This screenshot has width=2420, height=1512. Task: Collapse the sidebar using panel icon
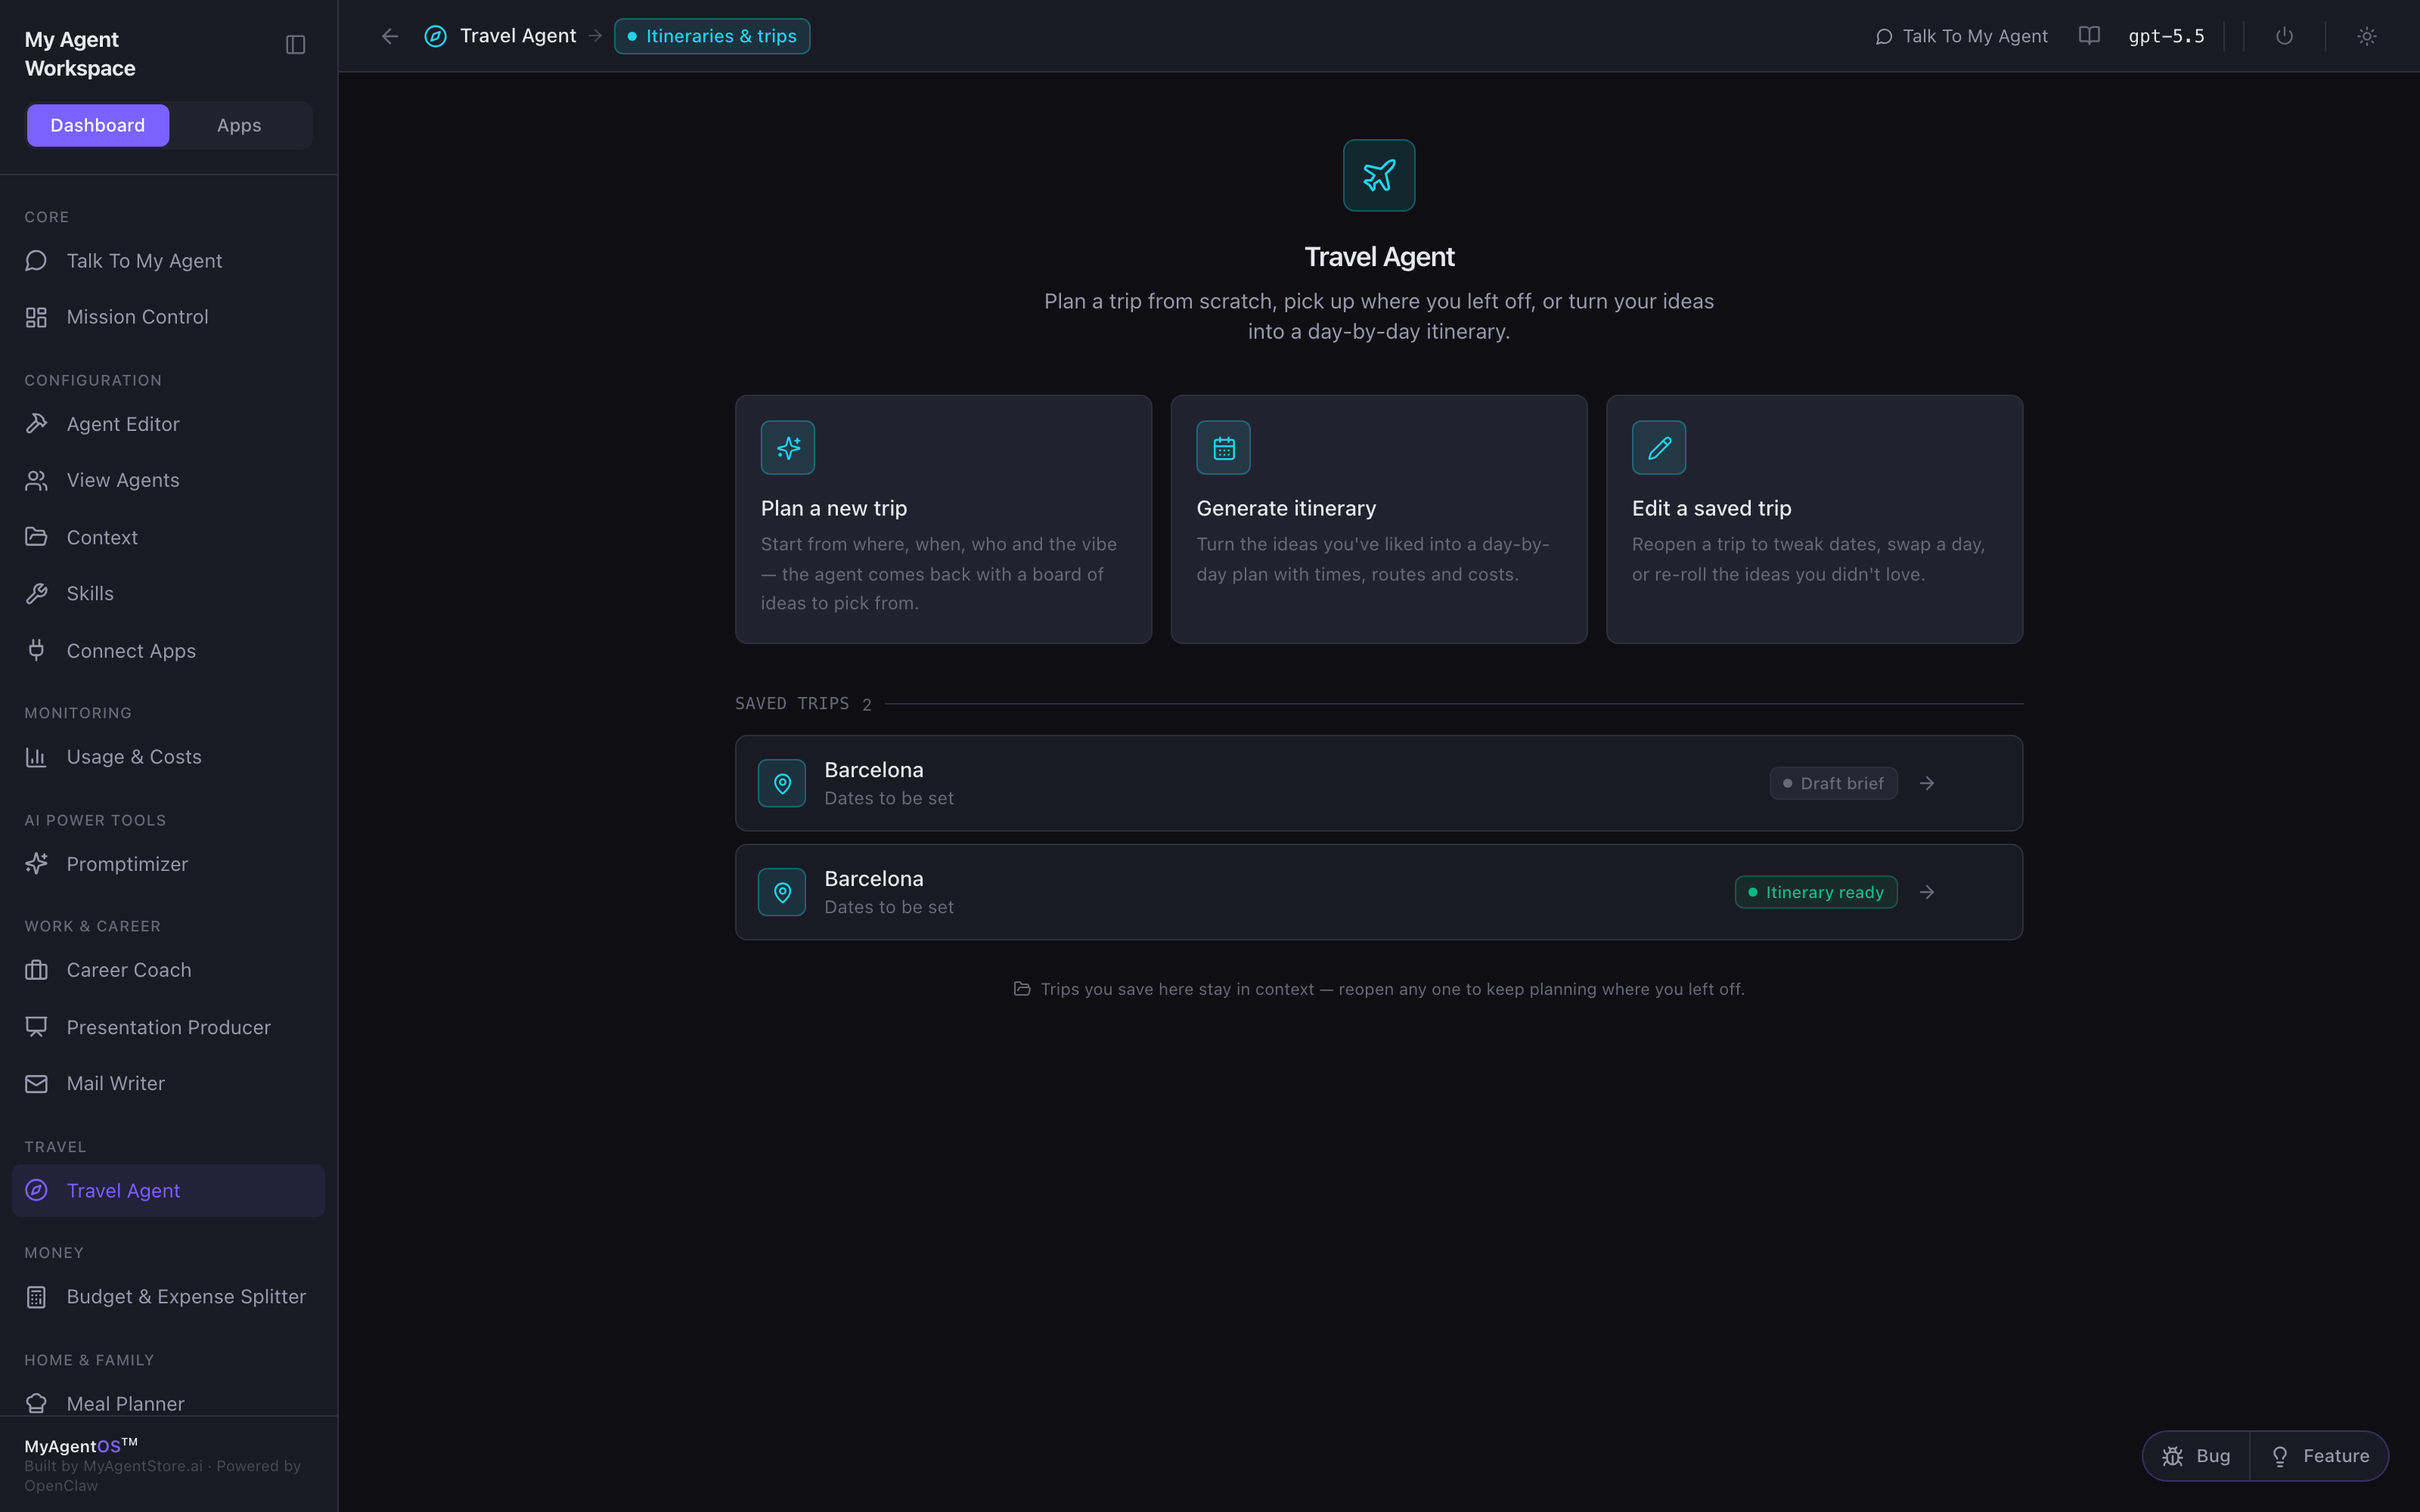point(295,45)
